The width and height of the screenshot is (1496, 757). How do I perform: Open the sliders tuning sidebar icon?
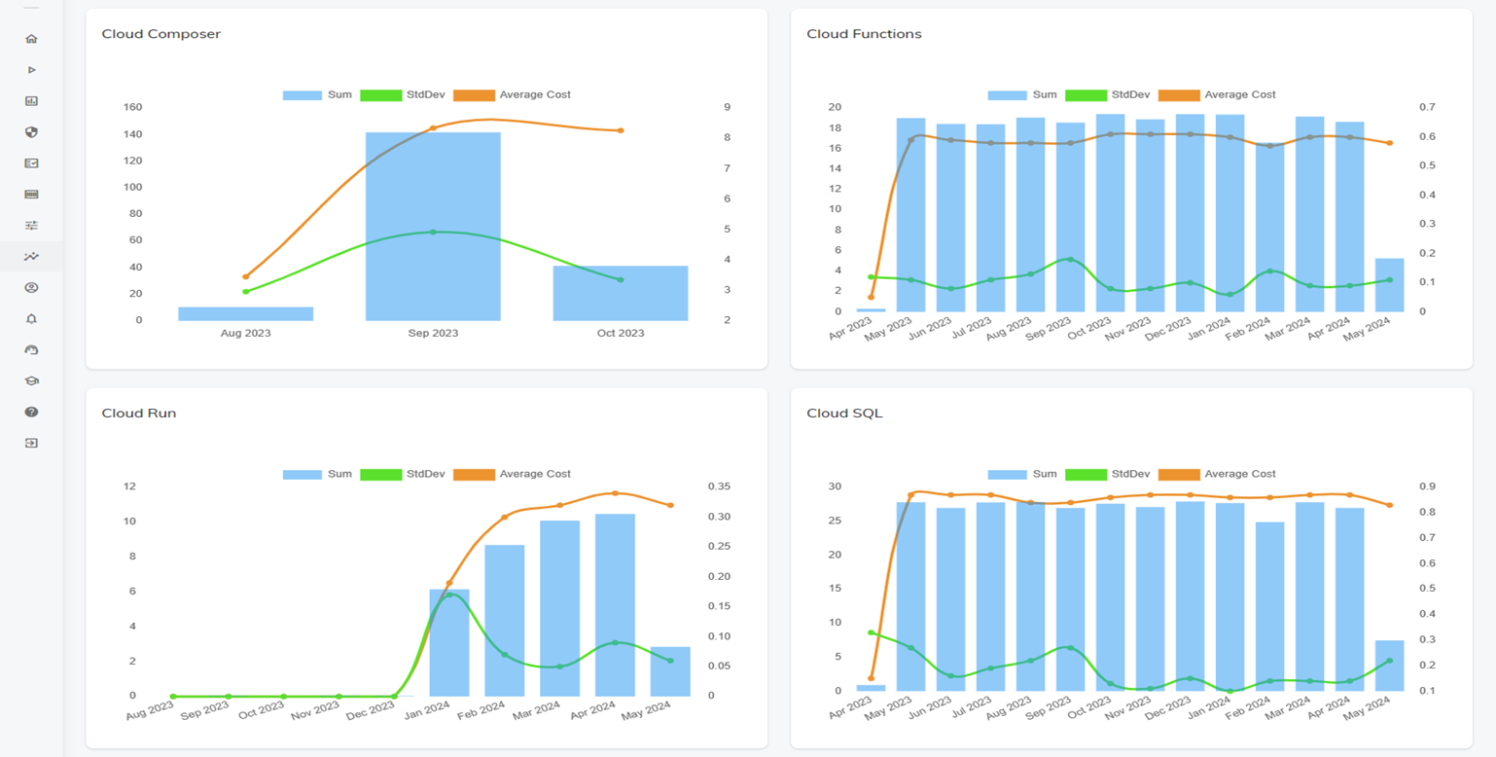coord(31,226)
